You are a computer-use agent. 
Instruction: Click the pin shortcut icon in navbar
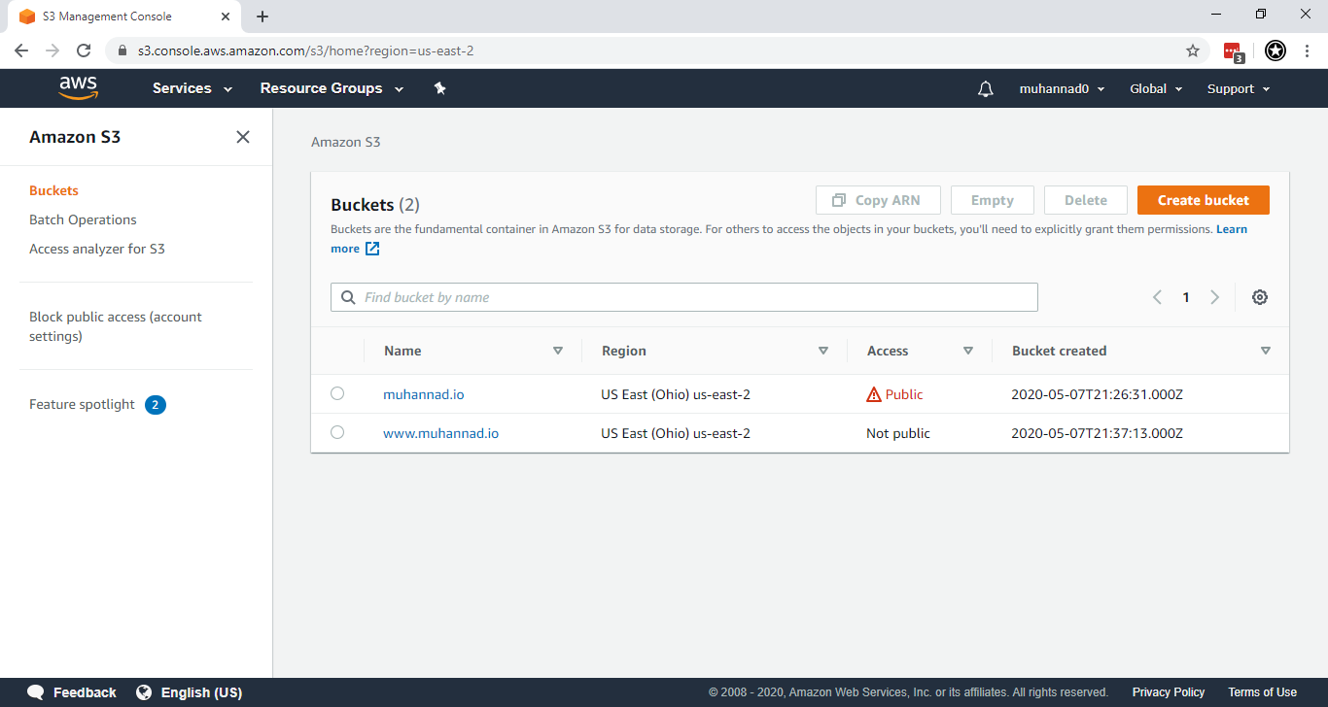point(439,88)
